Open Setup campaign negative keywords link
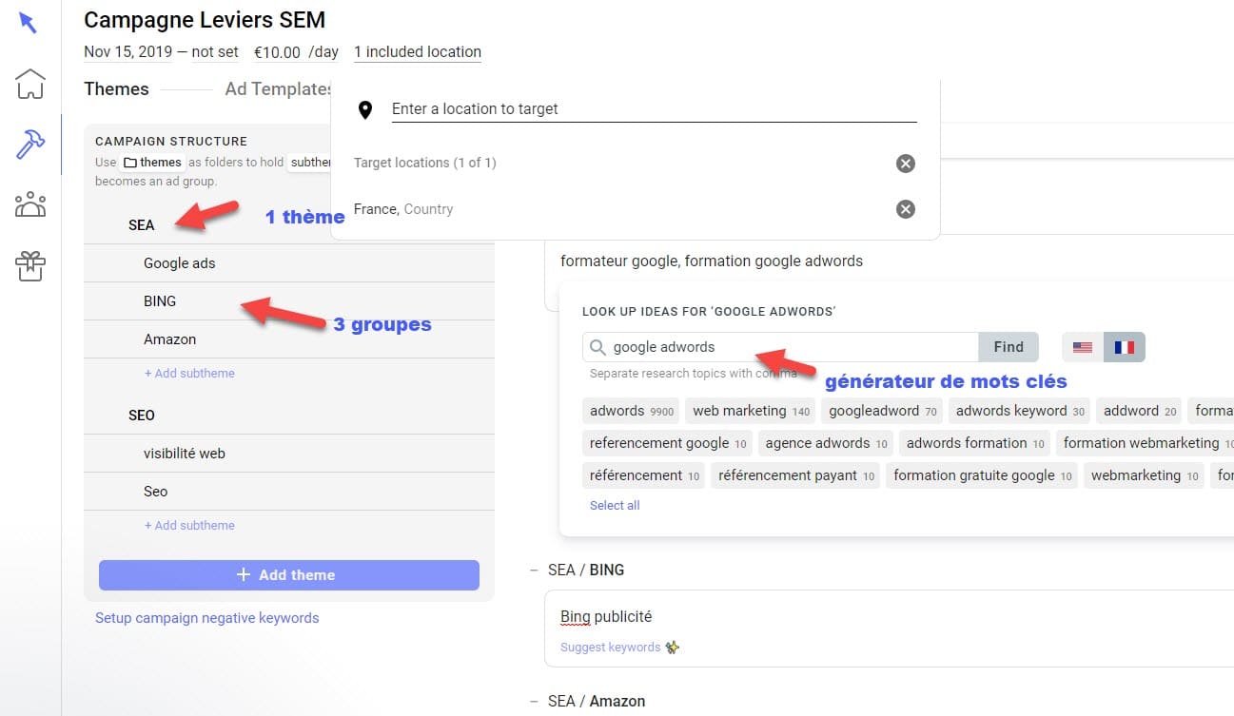 [207, 618]
